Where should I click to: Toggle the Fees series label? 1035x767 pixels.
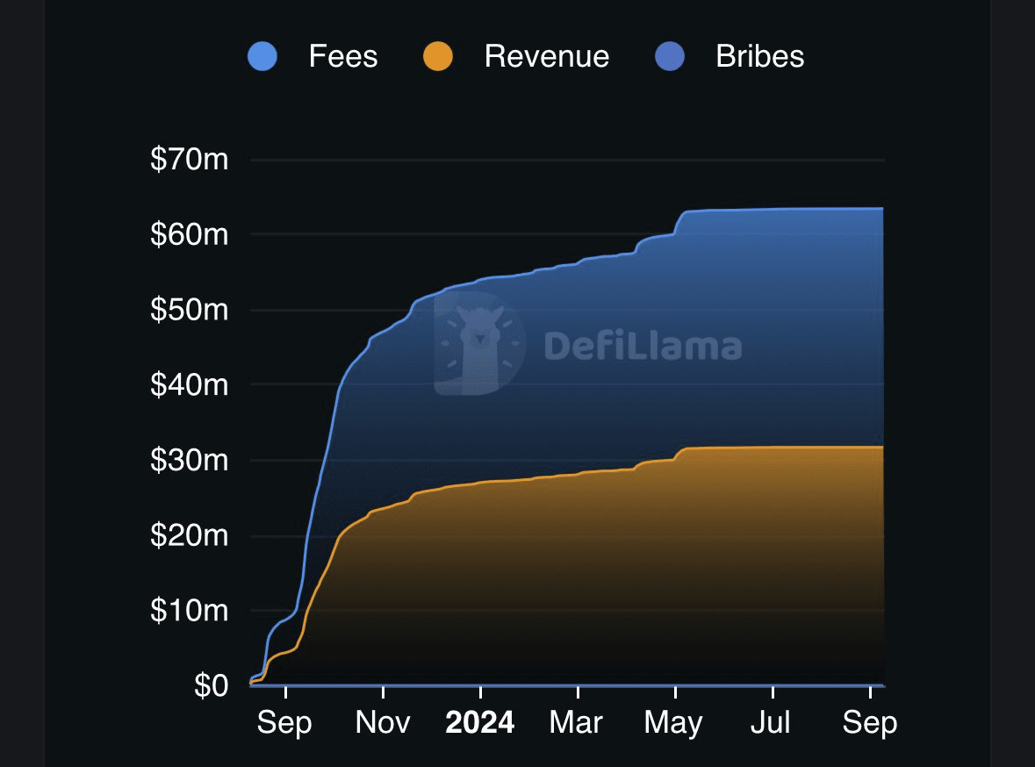342,57
